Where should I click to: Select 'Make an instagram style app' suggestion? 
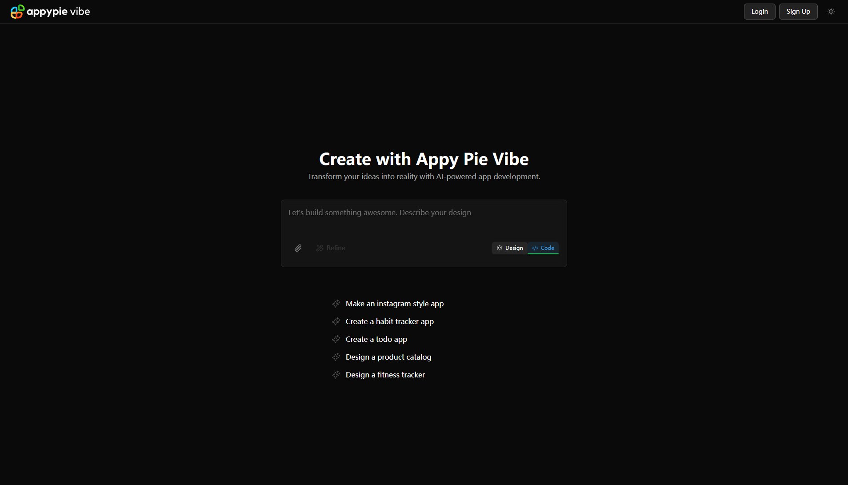coord(394,304)
